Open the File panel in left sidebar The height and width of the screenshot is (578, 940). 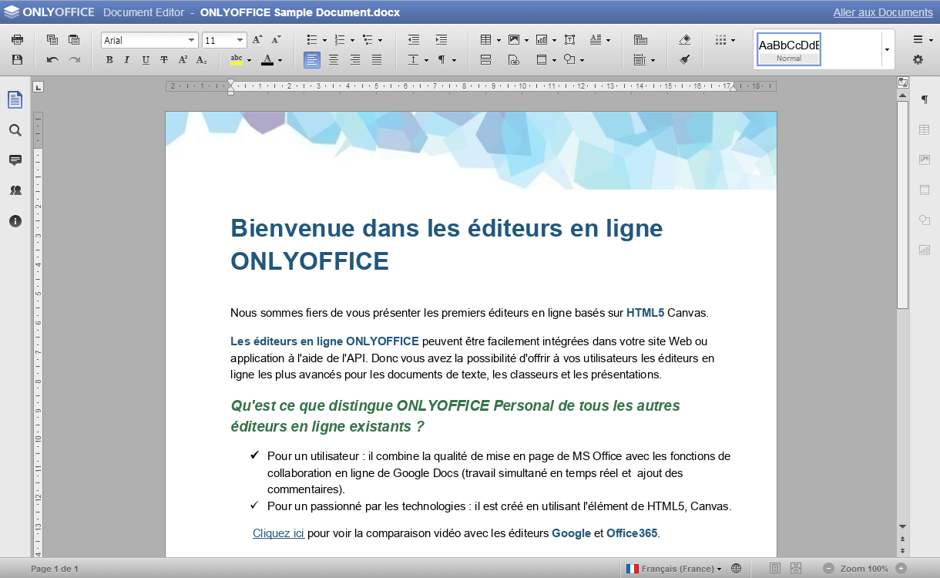[15, 99]
